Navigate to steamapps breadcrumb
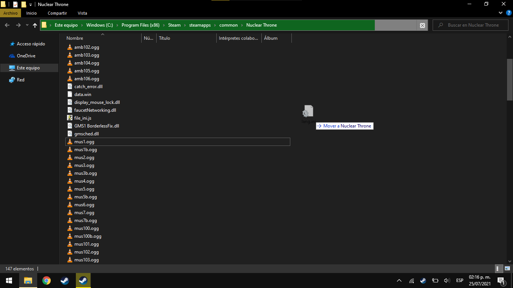The width and height of the screenshot is (513, 288). coord(199,25)
